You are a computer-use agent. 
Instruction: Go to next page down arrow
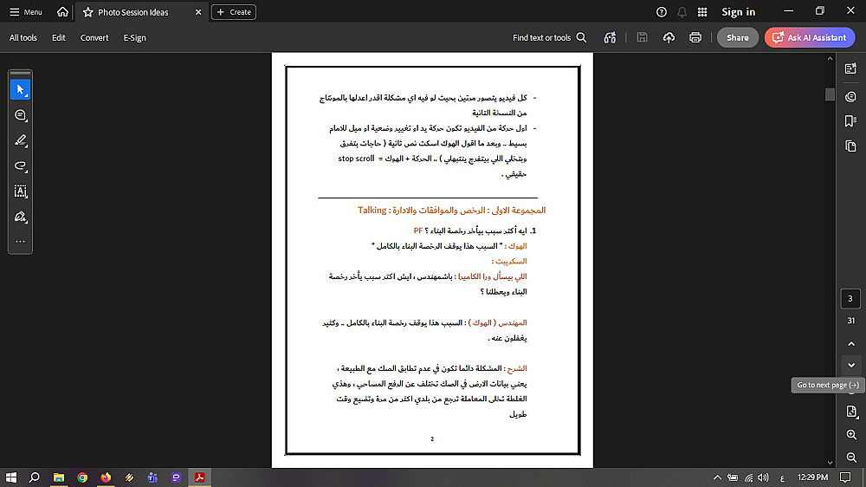coord(851,365)
